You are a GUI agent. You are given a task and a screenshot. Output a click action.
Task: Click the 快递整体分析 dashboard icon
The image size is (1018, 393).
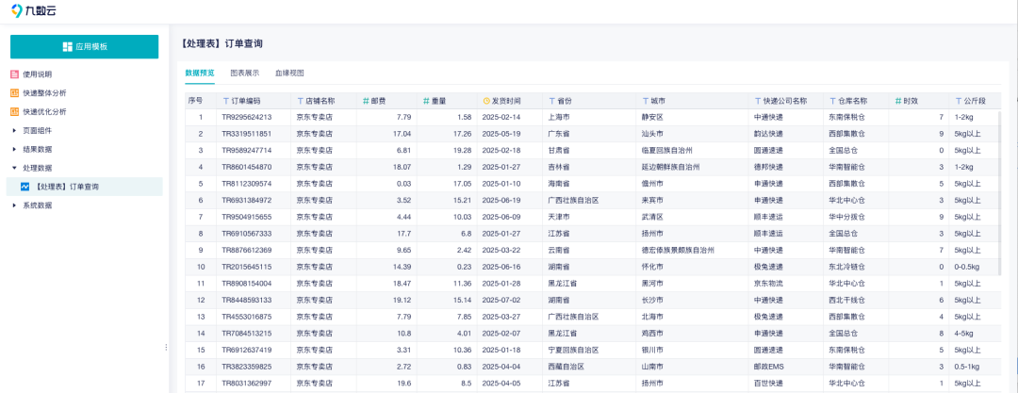(14, 93)
